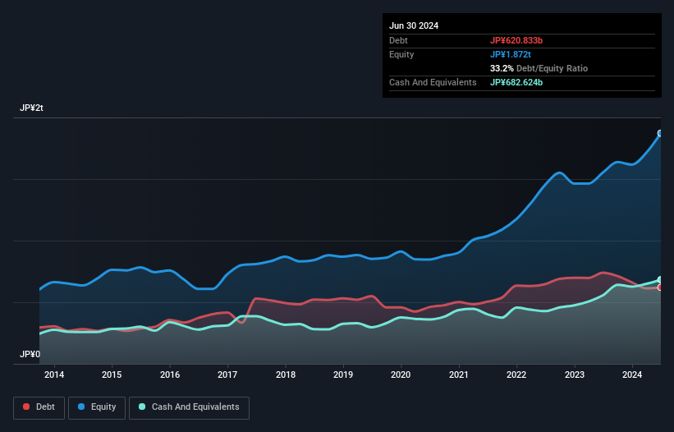Image resolution: width=674 pixels, height=432 pixels.
Task: Click the 2019 x-axis label
Action: pyautogui.click(x=343, y=375)
